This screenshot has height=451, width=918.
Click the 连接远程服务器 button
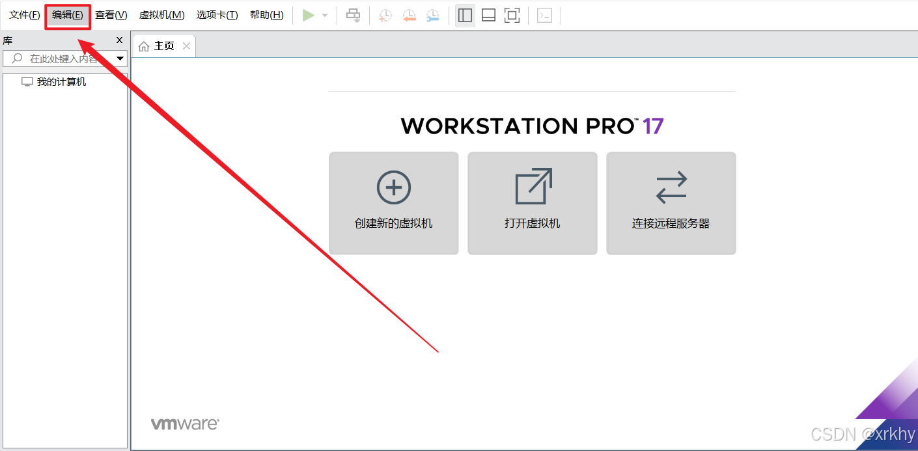point(671,204)
